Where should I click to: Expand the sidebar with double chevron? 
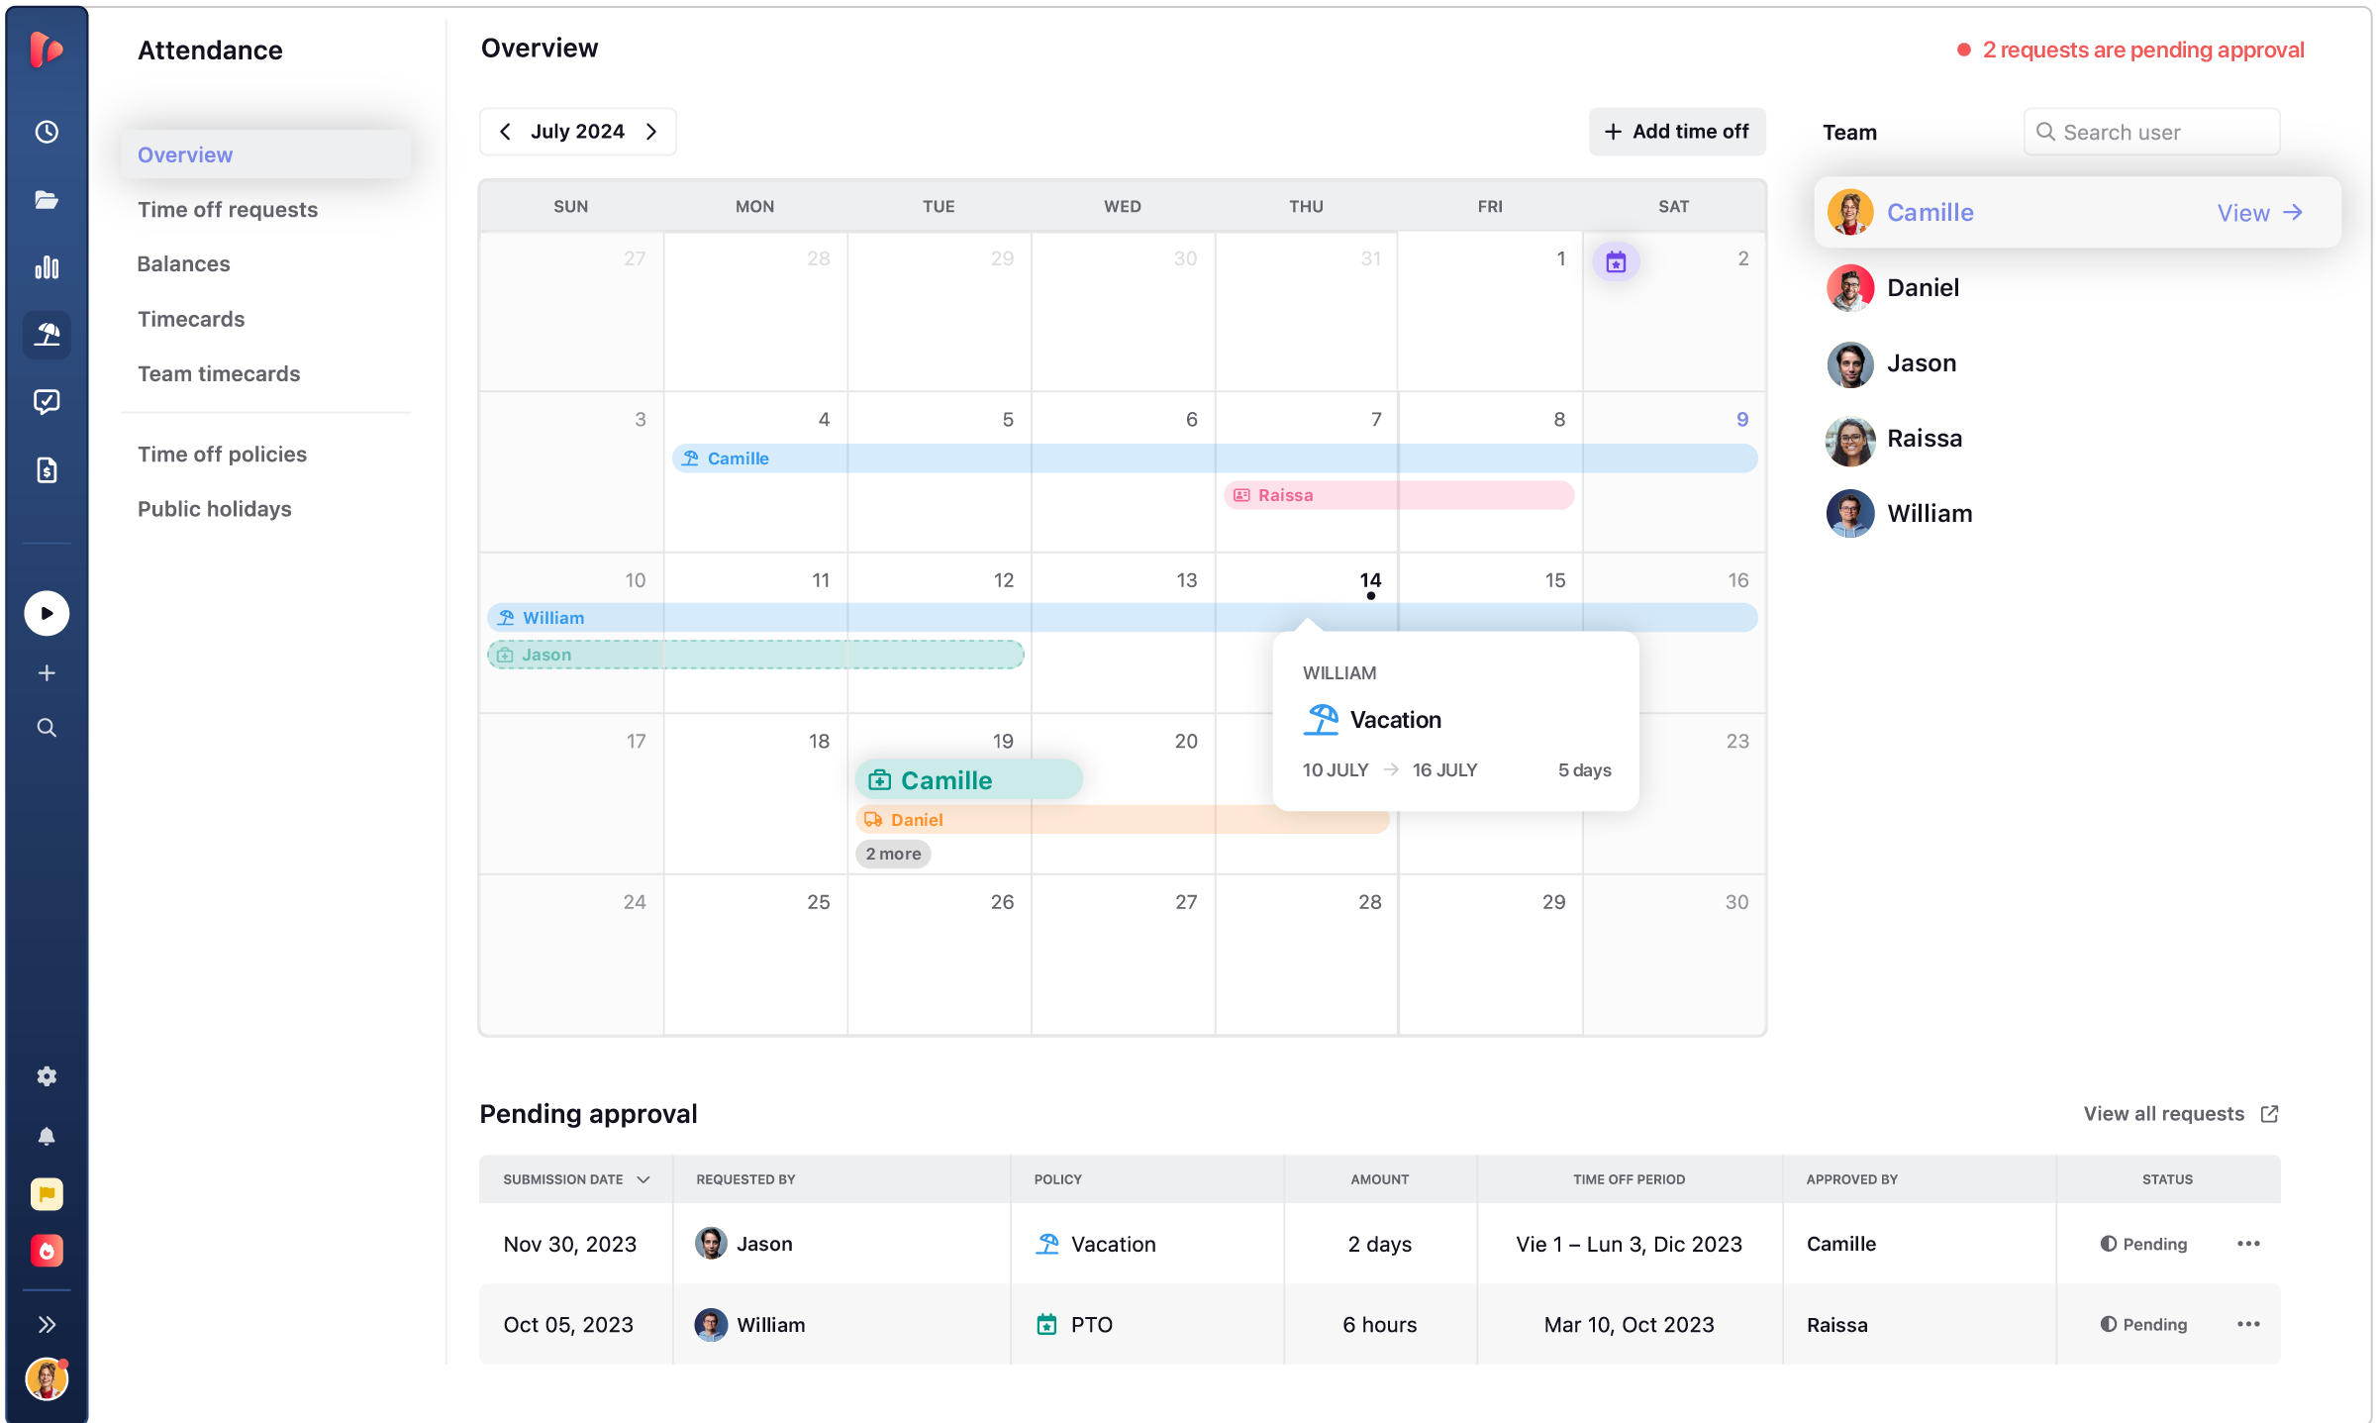click(47, 1324)
